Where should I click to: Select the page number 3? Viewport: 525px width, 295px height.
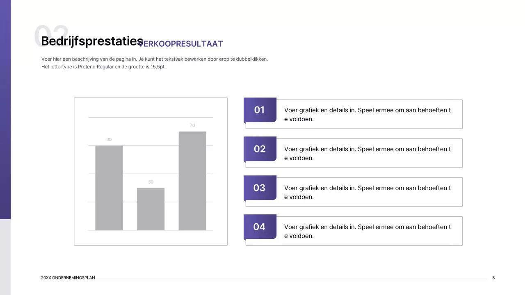coord(493,278)
